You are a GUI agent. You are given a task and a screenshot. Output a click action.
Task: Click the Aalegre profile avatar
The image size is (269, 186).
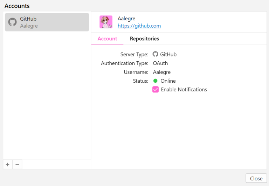[106, 22]
